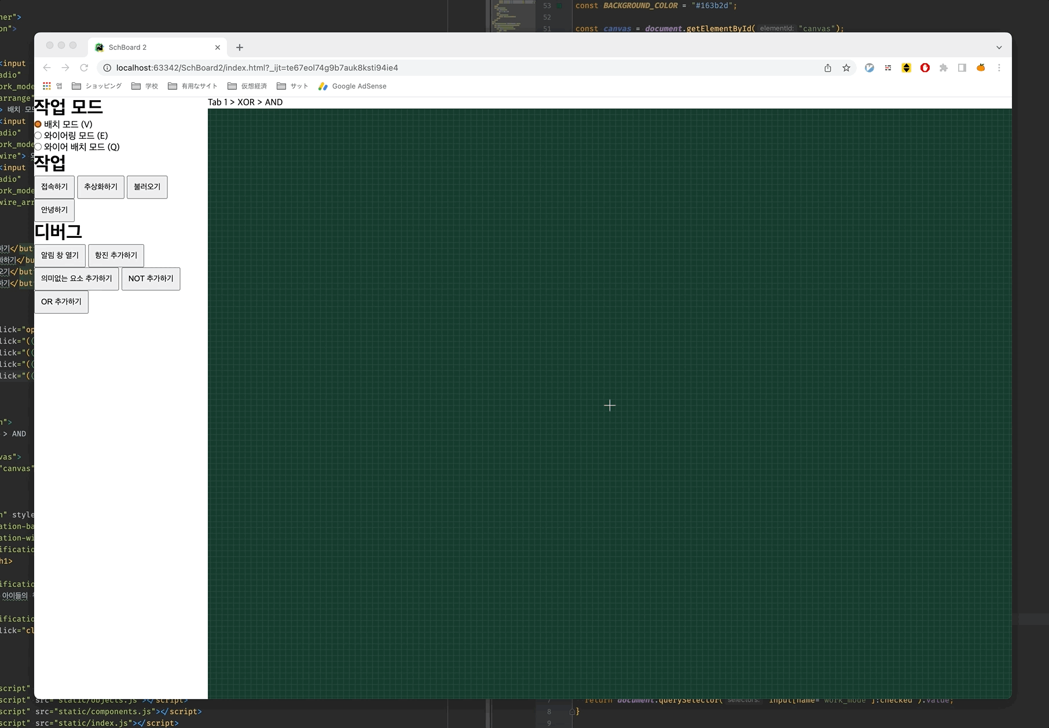Open the tab search chevron

999,47
